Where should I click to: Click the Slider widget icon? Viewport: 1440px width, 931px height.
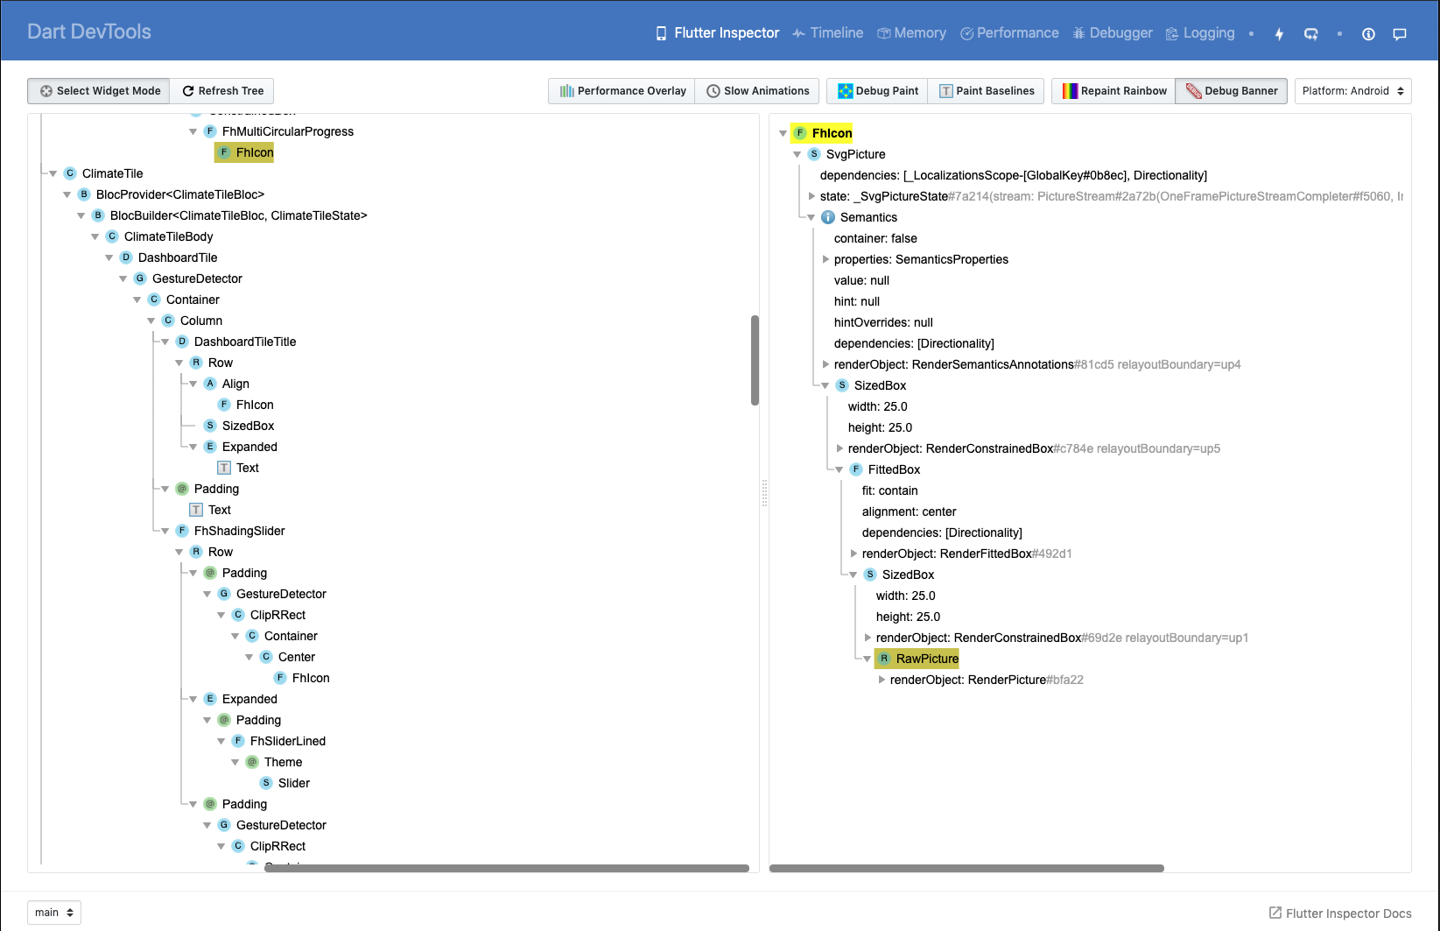[x=266, y=783]
